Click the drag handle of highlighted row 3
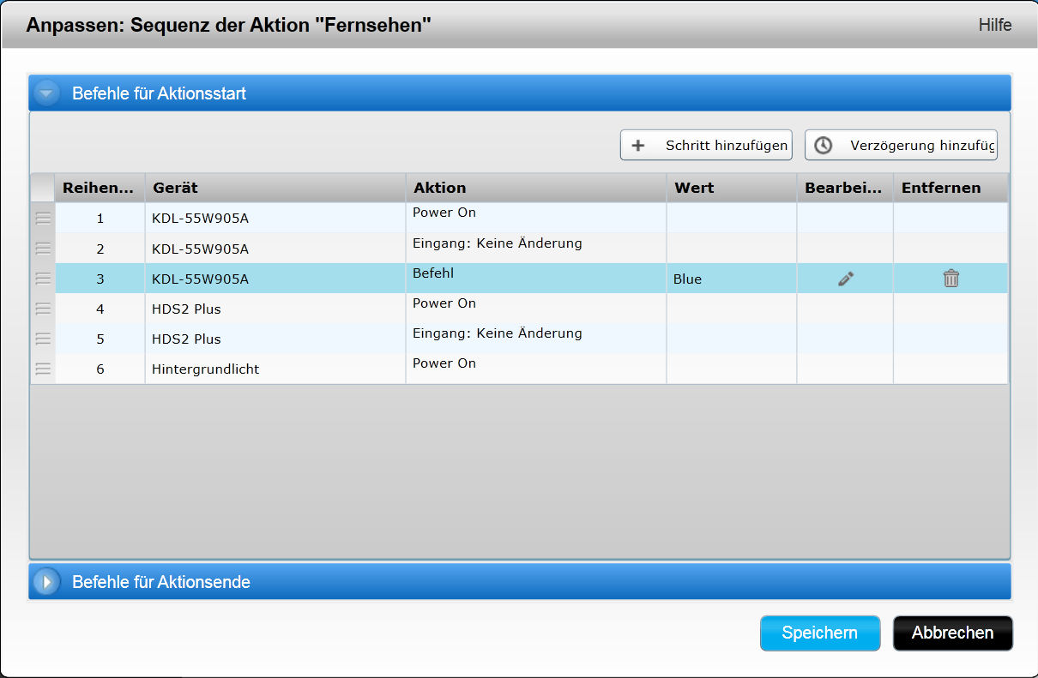 (43, 279)
